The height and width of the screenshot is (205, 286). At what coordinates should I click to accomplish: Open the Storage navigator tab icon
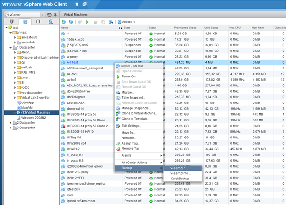click(38, 22)
